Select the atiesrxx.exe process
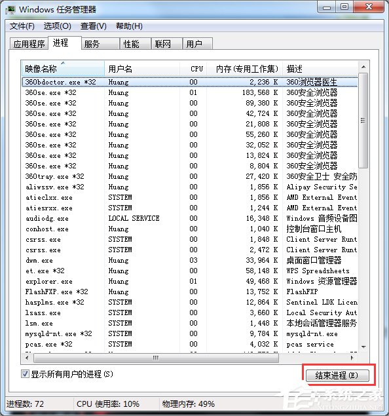This screenshot has height=416, width=389. point(190,208)
